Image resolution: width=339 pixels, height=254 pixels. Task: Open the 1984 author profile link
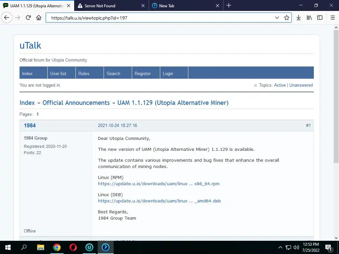click(x=30, y=125)
